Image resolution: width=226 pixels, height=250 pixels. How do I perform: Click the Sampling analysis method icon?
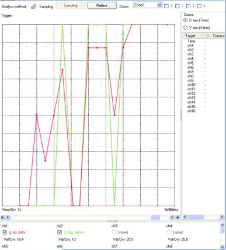34,6
